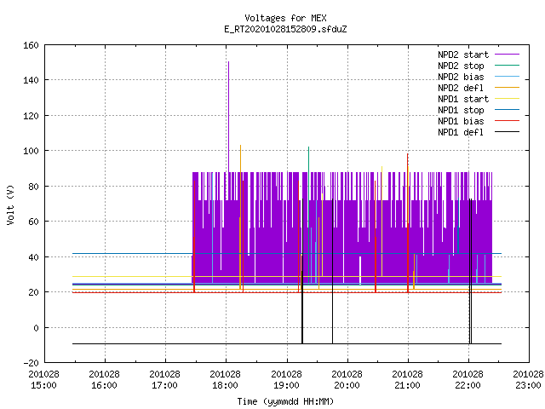545x409 pixels.
Task: Click the y-axis tick value 120
Action: [x=31, y=116]
